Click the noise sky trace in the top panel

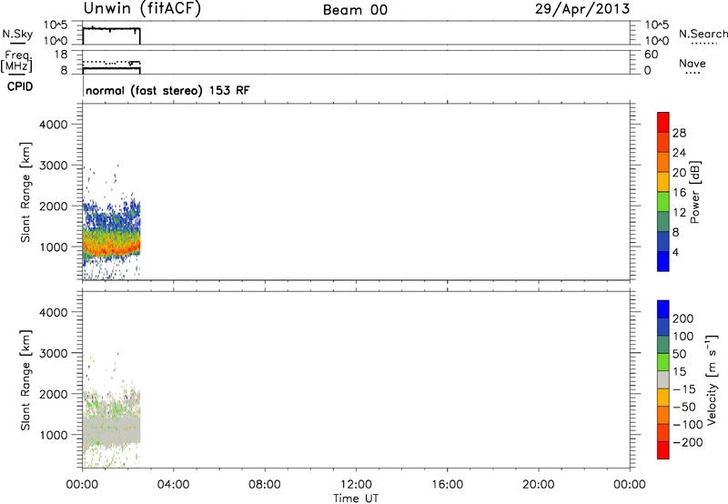coord(111,29)
